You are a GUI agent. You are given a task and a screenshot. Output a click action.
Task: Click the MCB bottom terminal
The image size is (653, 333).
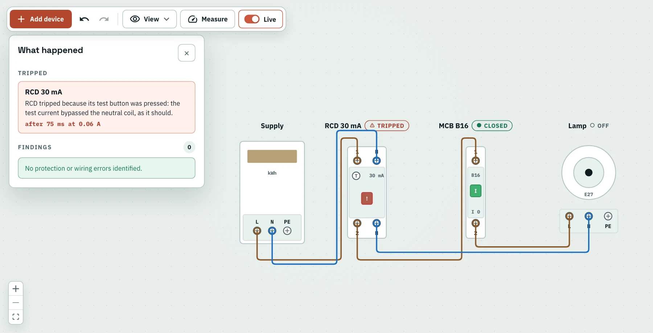point(476,223)
